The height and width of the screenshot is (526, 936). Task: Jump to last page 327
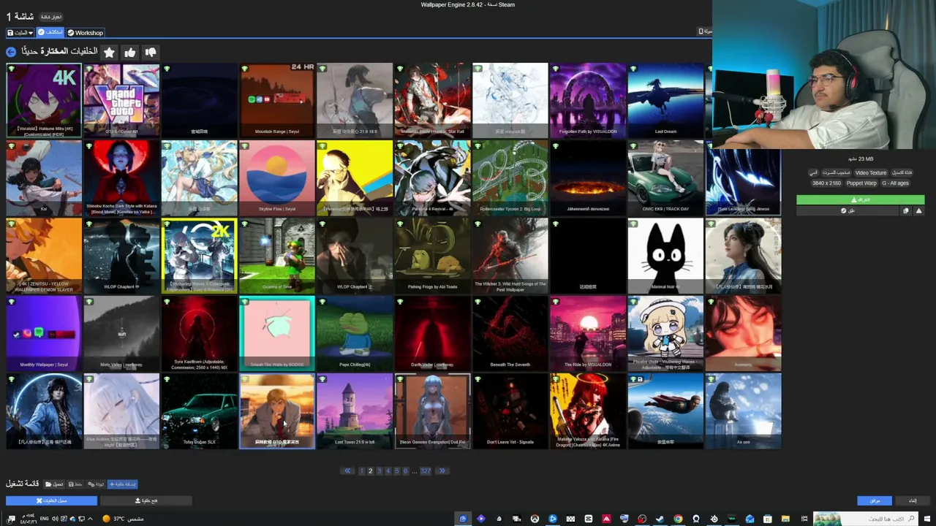[x=426, y=471]
